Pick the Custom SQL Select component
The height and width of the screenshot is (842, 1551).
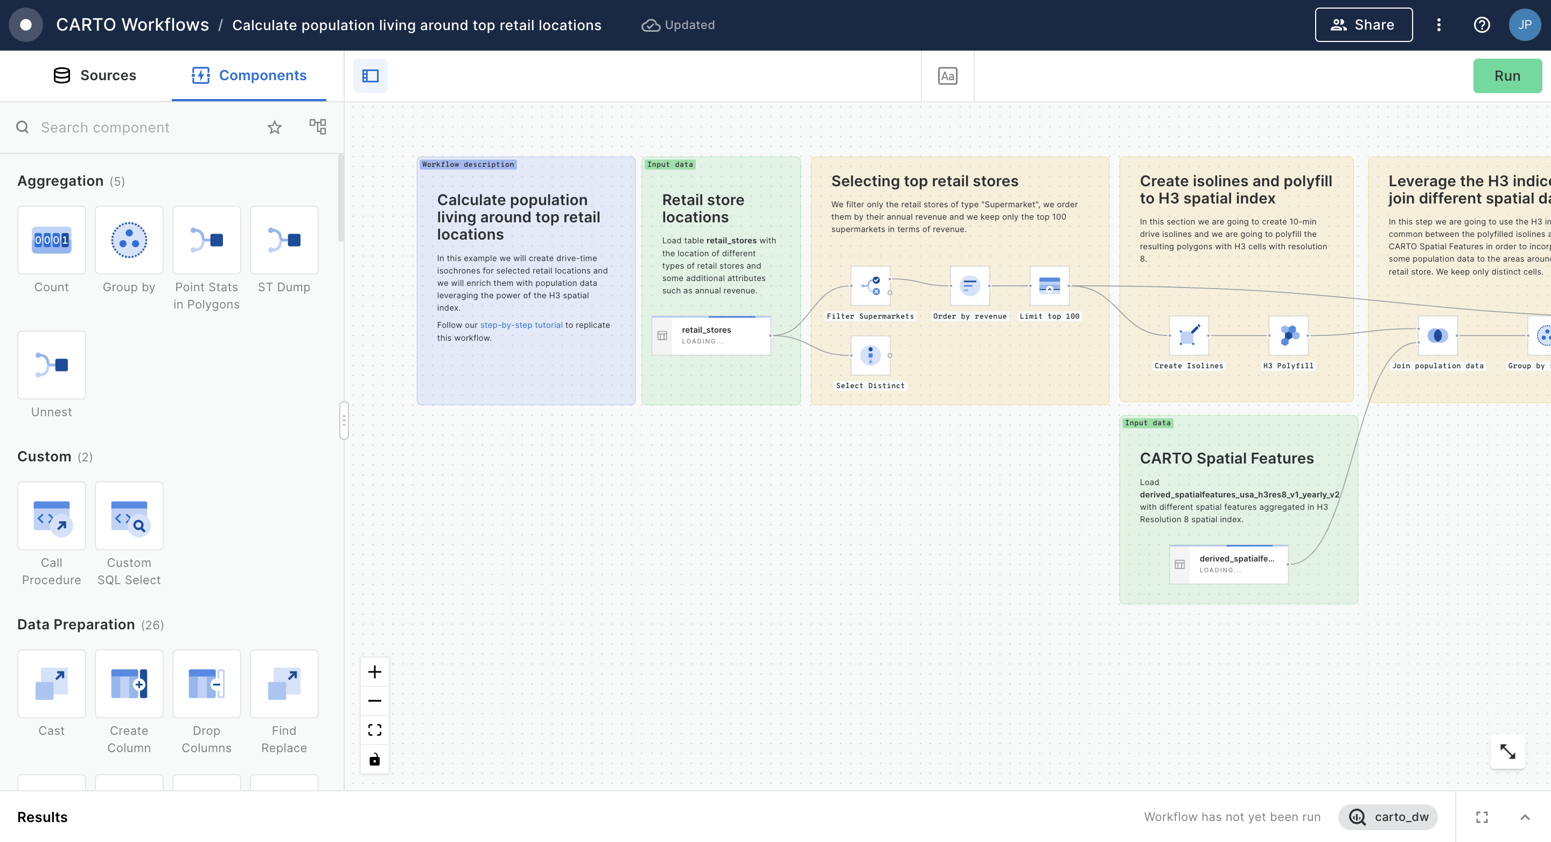(129, 516)
